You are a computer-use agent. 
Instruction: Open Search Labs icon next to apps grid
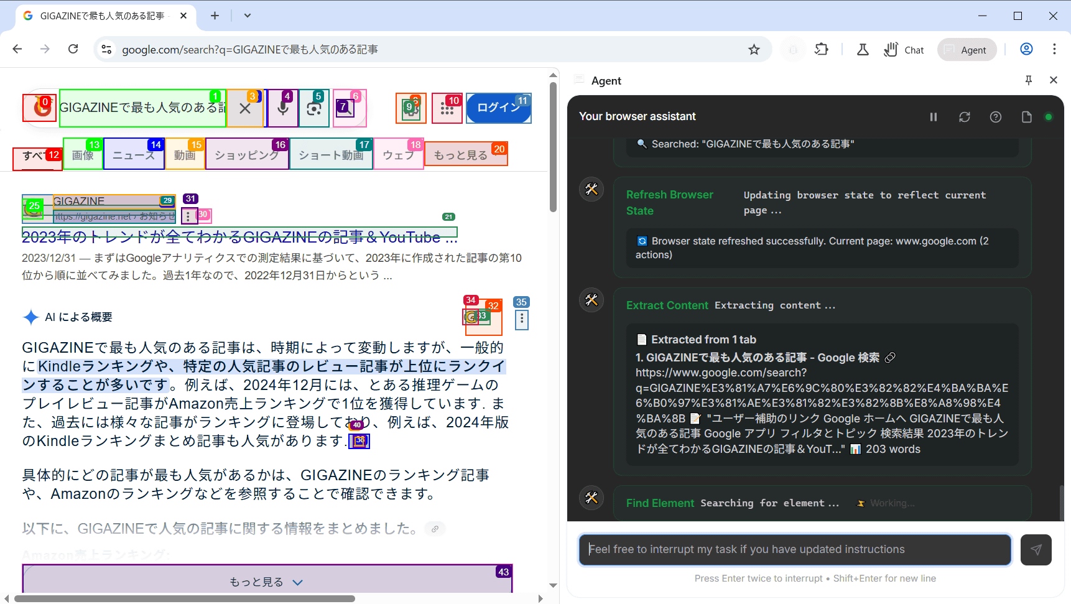pos(411,108)
